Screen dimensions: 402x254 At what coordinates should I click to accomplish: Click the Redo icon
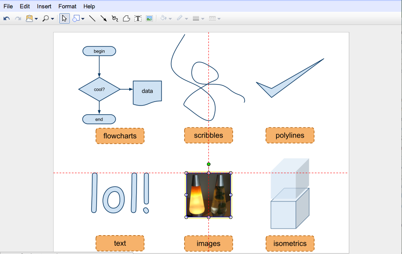click(x=18, y=18)
